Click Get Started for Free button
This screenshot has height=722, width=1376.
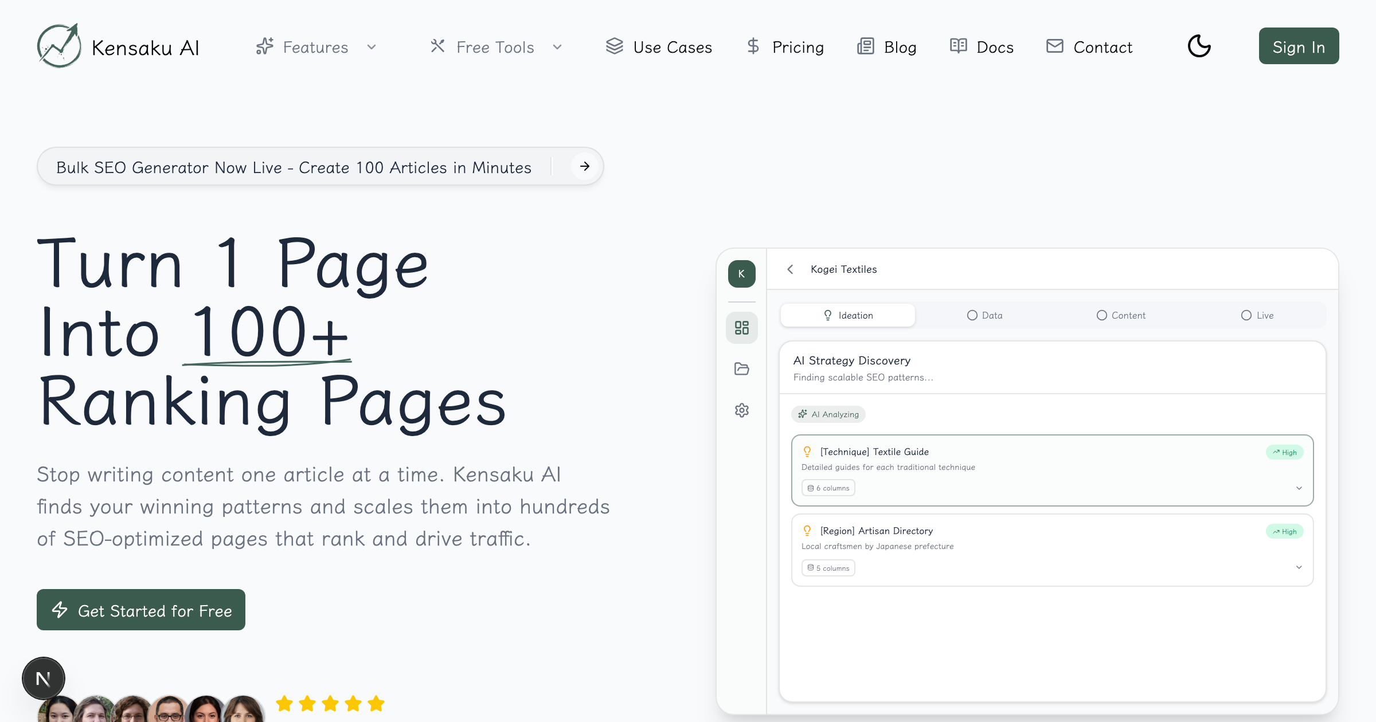[x=141, y=610]
